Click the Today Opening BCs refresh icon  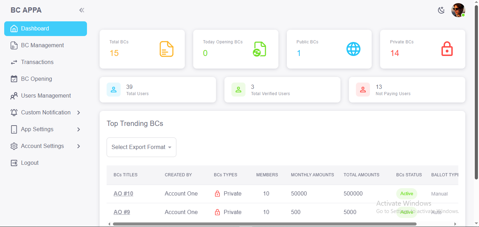pos(259,49)
